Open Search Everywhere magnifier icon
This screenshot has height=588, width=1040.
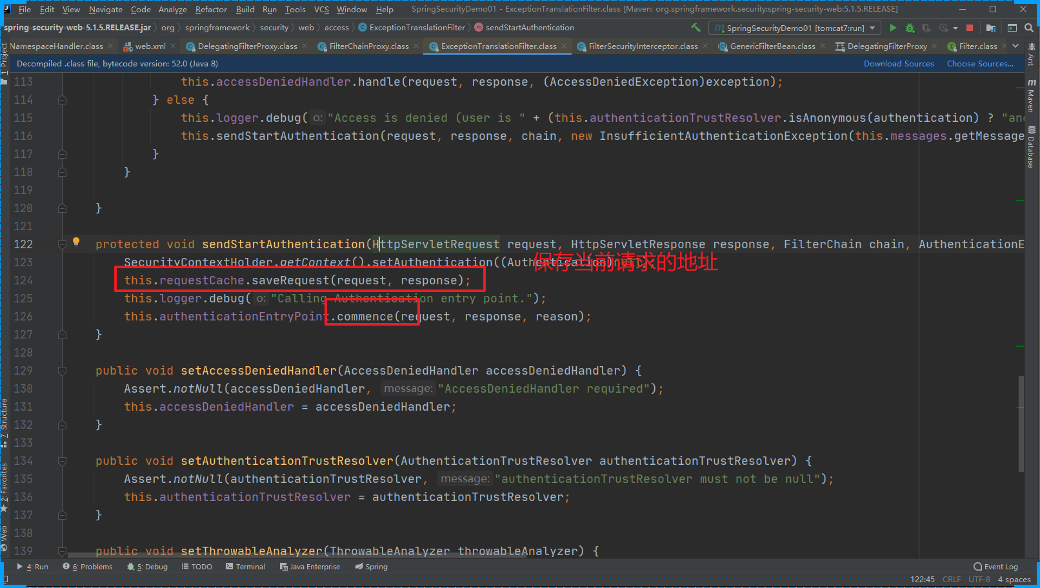tap(1029, 28)
